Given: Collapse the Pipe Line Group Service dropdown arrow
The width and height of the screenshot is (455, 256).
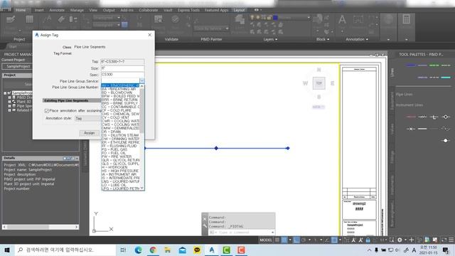Looking at the screenshot, I should (141, 80).
